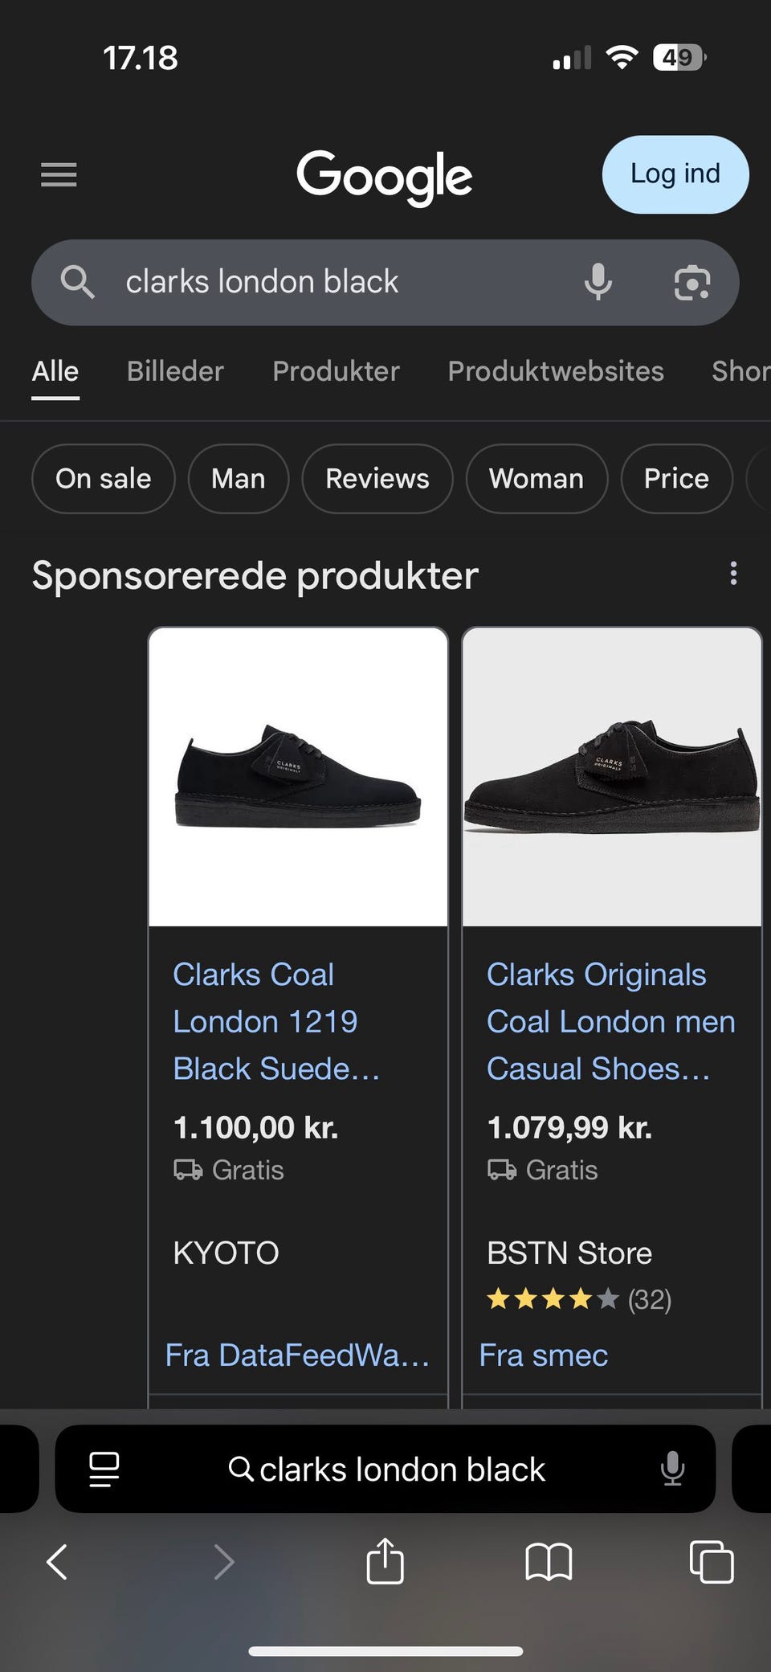Toggle the Man filter chip
This screenshot has width=771, height=1672.
click(238, 479)
